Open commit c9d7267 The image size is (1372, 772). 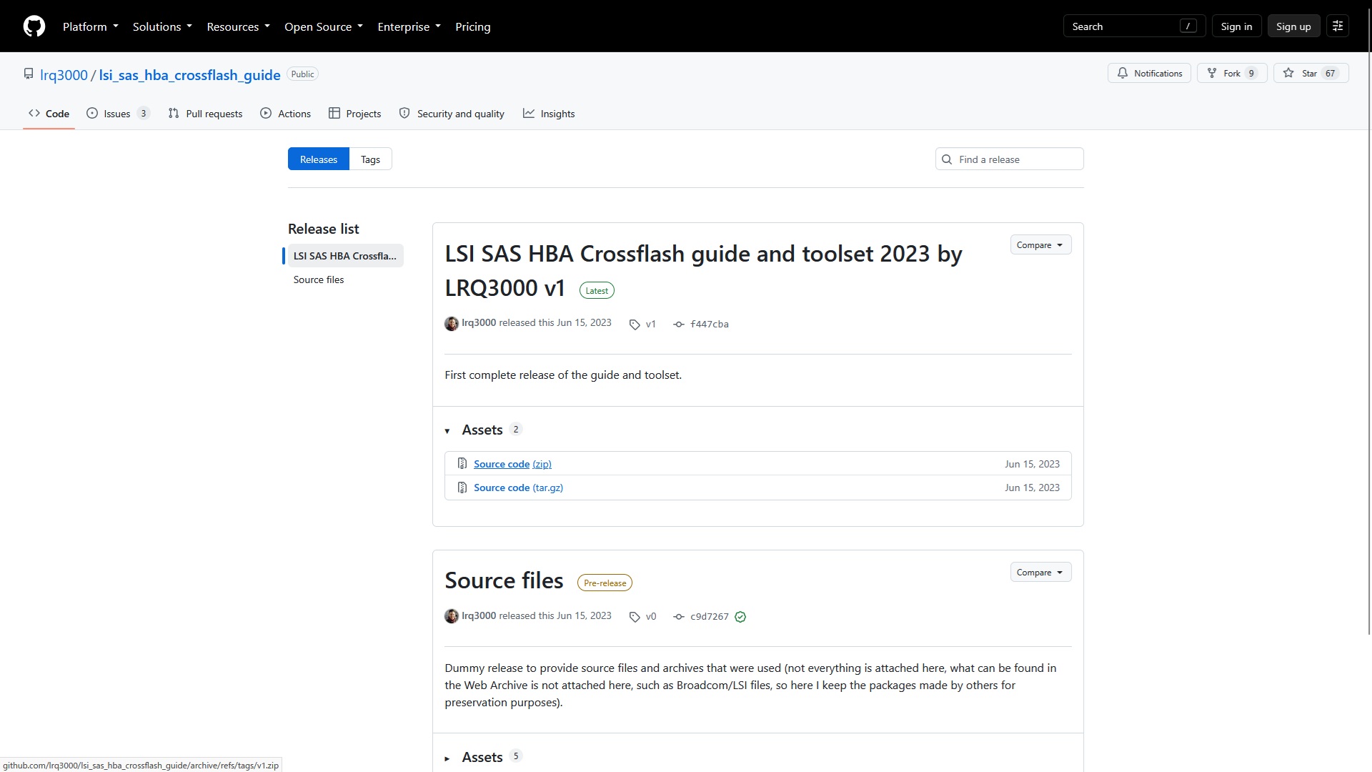(x=710, y=616)
